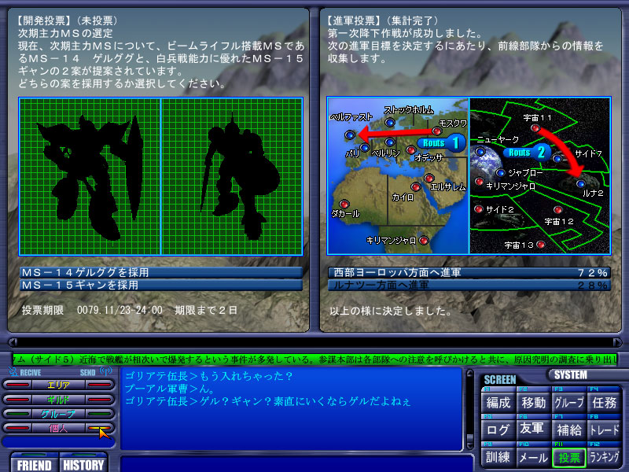
Task: Vote for MS-14ゲルググを採用
Action: tap(161, 272)
